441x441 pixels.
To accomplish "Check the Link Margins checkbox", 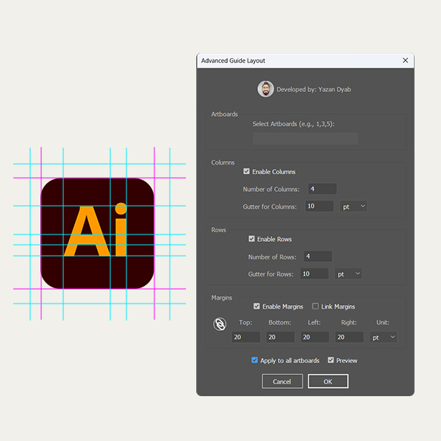I will tap(315, 306).
